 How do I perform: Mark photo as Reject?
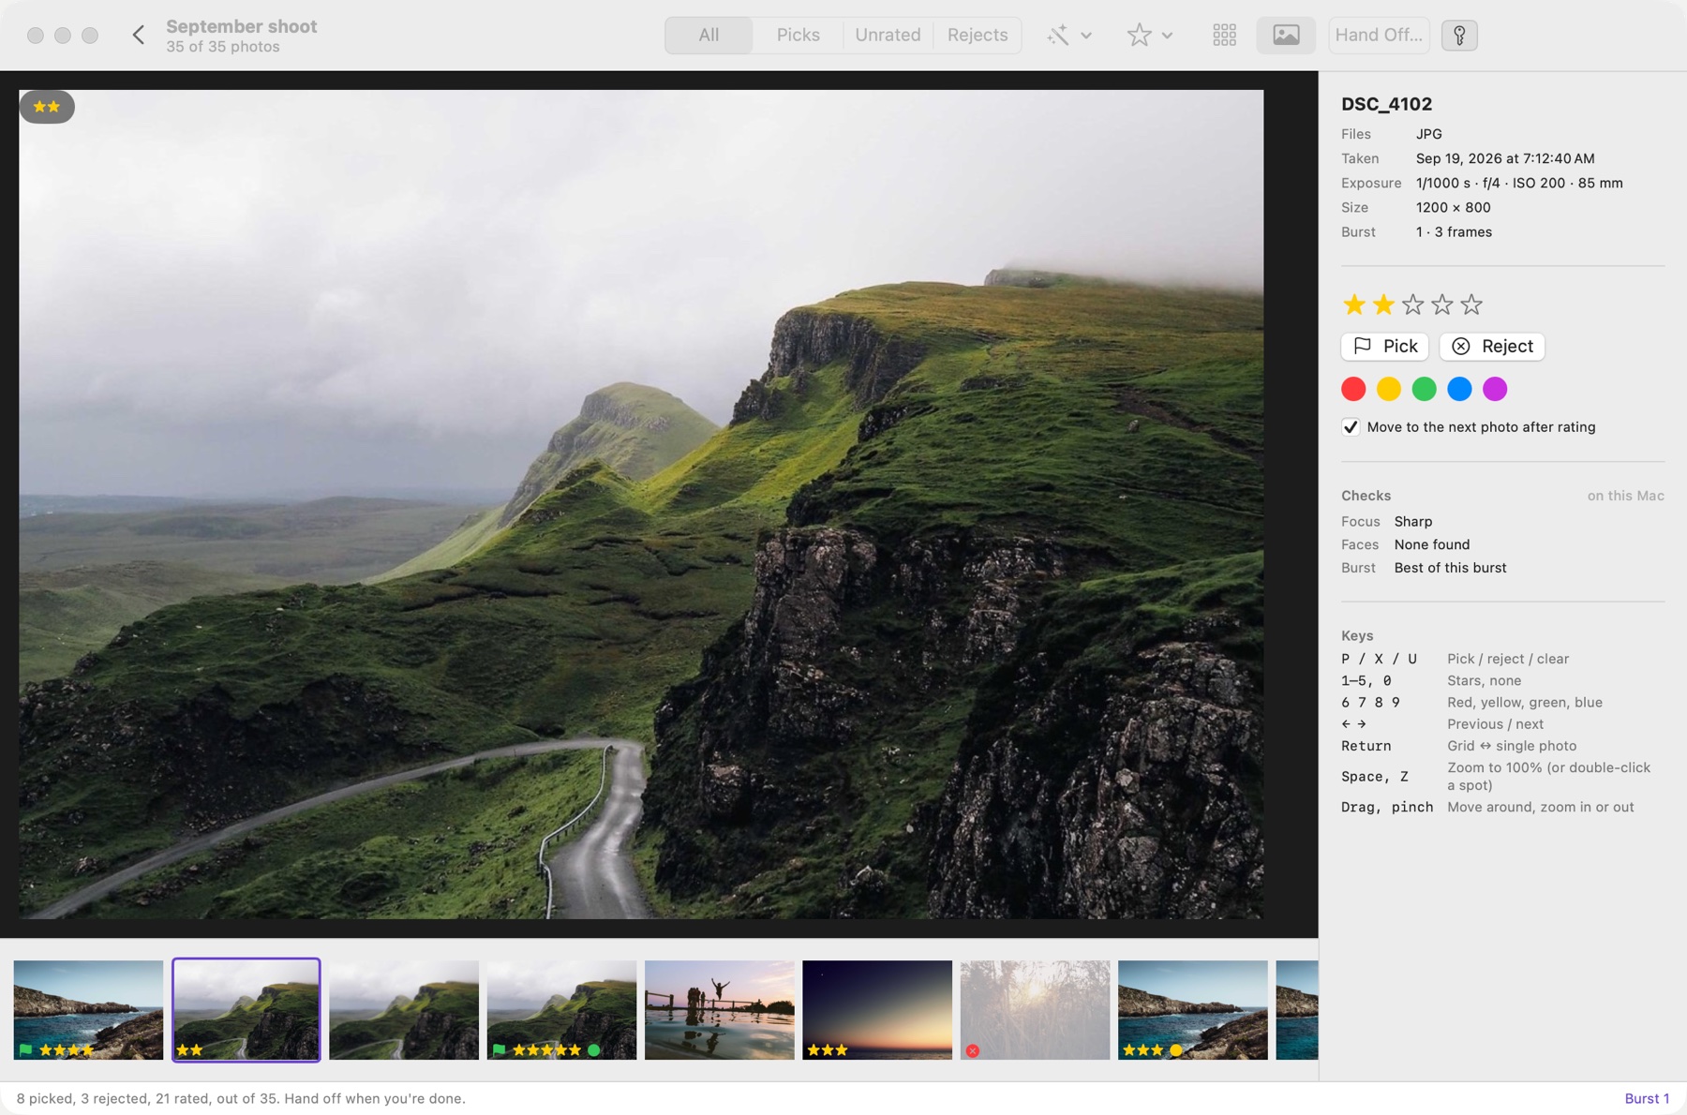(x=1492, y=347)
